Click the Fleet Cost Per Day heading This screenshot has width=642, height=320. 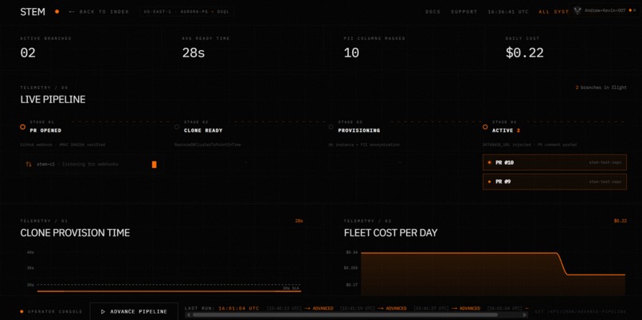coord(390,233)
